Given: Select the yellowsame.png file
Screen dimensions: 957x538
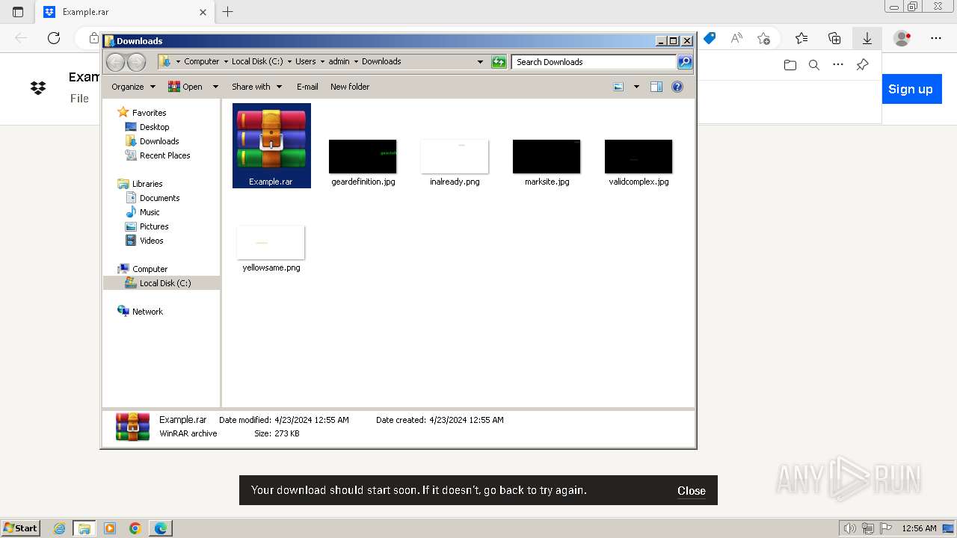Looking at the screenshot, I should pos(271,249).
